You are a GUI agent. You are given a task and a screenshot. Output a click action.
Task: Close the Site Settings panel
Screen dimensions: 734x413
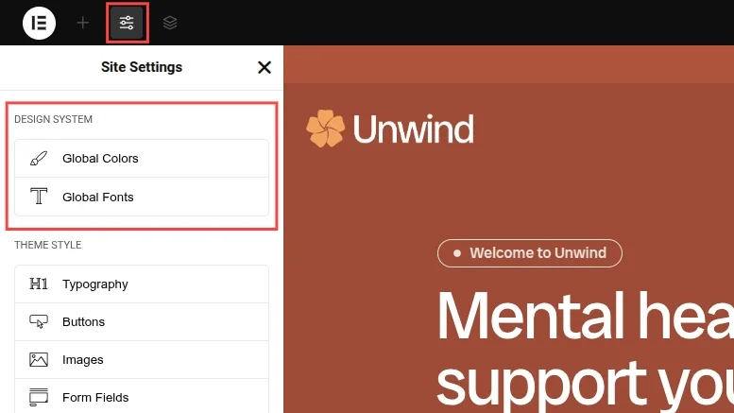(265, 67)
